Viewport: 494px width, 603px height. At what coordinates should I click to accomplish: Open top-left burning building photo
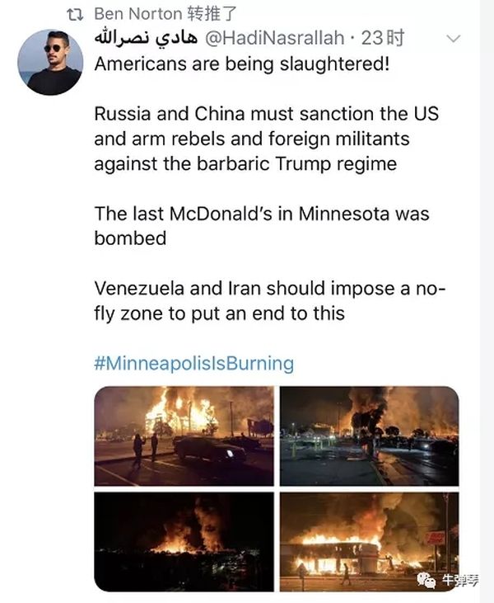pyautogui.click(x=184, y=436)
